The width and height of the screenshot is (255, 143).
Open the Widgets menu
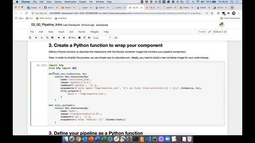point(94,32)
